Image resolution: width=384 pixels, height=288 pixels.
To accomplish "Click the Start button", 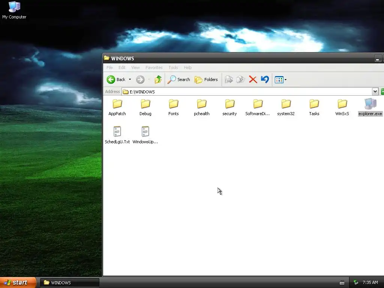I will point(18,283).
